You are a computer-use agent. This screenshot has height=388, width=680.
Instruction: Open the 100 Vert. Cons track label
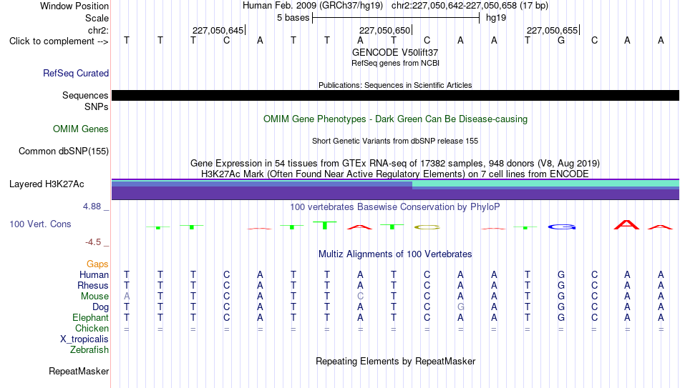(40, 224)
